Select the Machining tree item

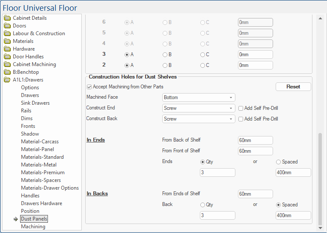coord(33,227)
